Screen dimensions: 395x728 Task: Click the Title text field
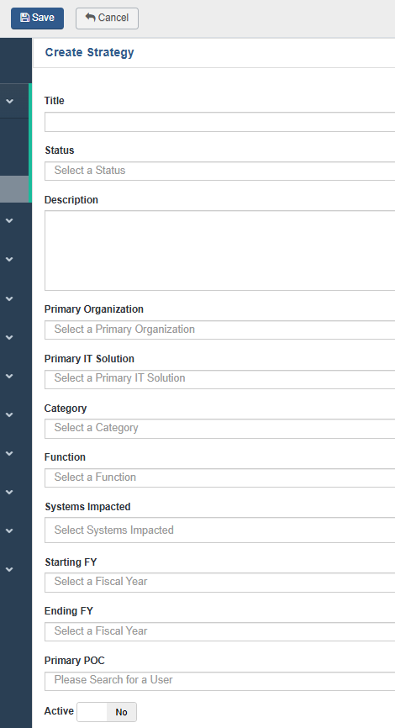coord(220,122)
